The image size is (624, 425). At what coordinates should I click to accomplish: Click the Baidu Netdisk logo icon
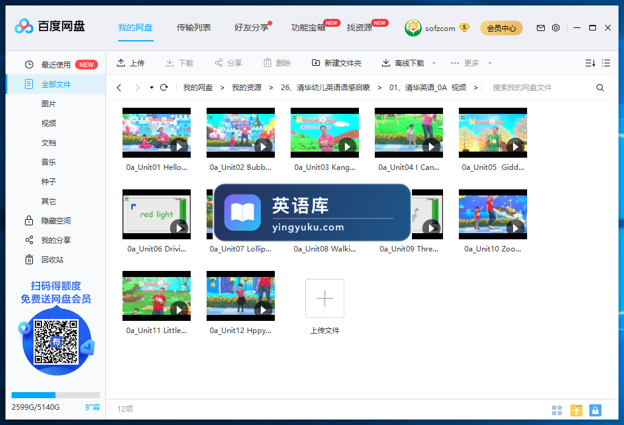[24, 27]
